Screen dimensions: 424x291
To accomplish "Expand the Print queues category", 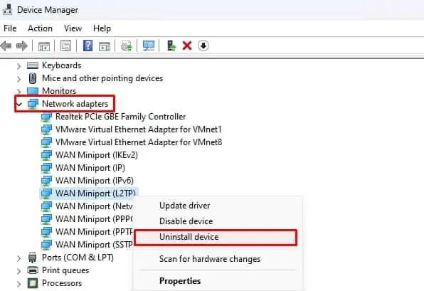I will (18, 271).
